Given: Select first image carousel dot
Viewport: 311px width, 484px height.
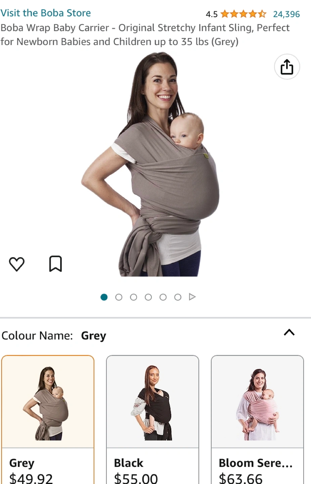Looking at the screenshot, I should [x=104, y=297].
